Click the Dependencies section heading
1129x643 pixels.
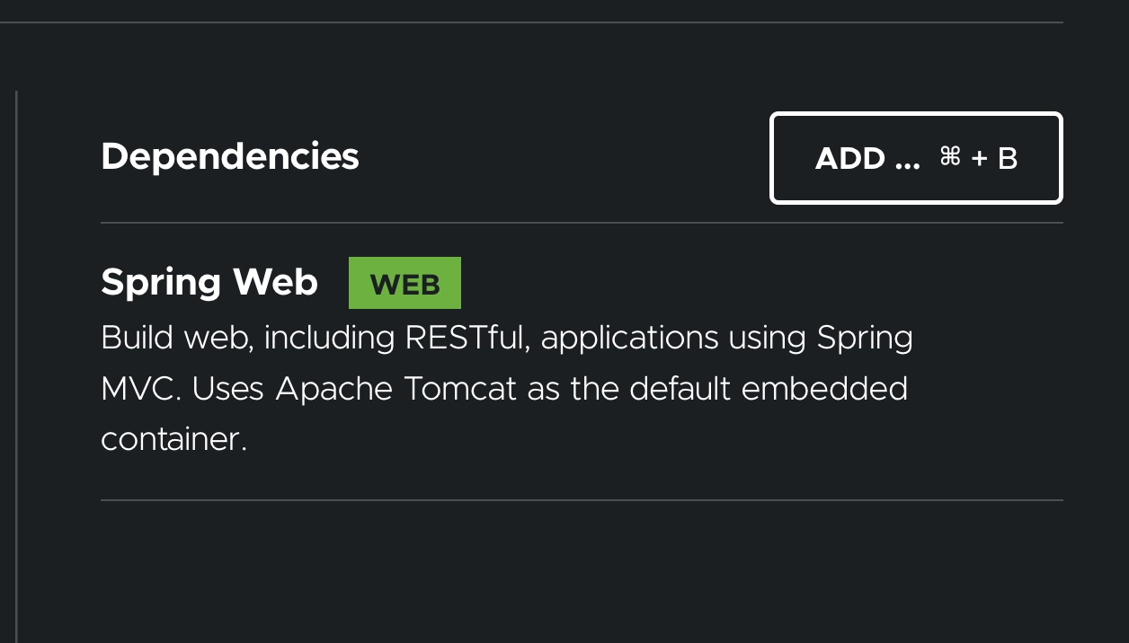click(x=230, y=156)
